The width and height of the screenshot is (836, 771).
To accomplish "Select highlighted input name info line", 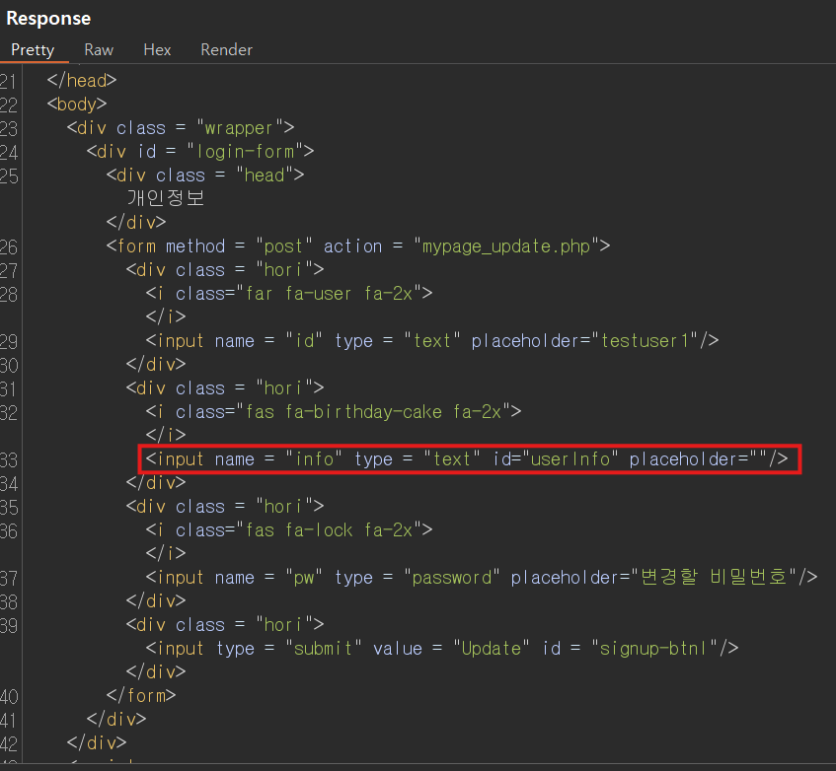I will tap(467, 459).
